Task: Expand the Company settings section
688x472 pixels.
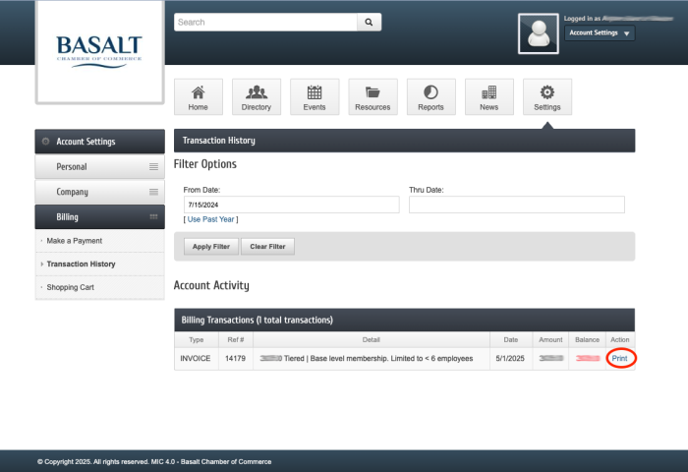Action: (x=99, y=192)
